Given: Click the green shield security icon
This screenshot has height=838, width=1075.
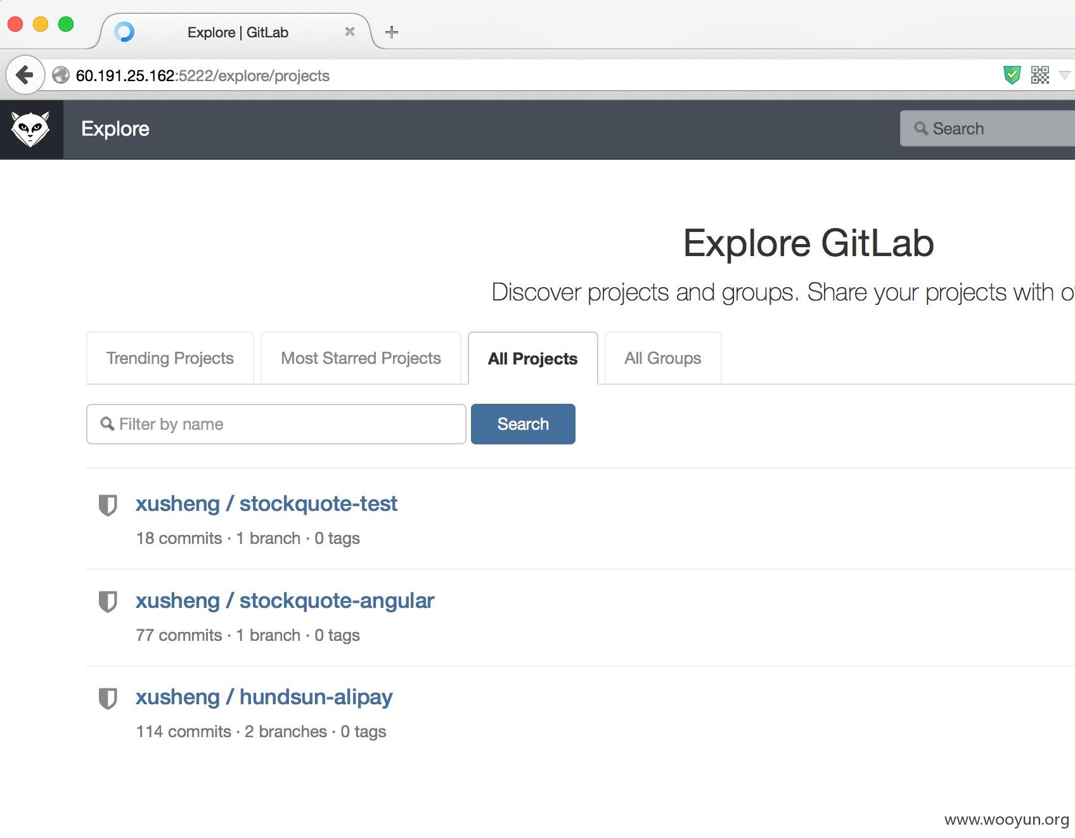Looking at the screenshot, I should (x=1012, y=75).
